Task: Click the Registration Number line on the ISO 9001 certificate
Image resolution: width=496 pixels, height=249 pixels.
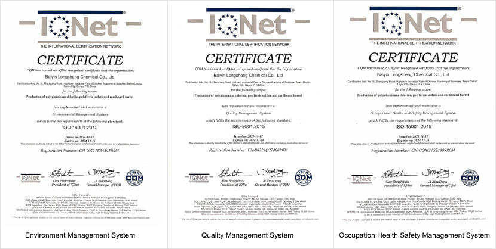Action: point(249,150)
